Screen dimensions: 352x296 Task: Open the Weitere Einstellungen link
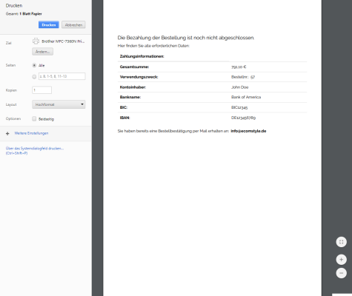tap(31, 133)
